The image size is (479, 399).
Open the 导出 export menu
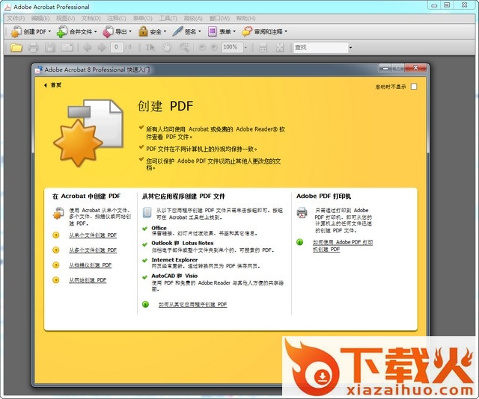coord(117,31)
